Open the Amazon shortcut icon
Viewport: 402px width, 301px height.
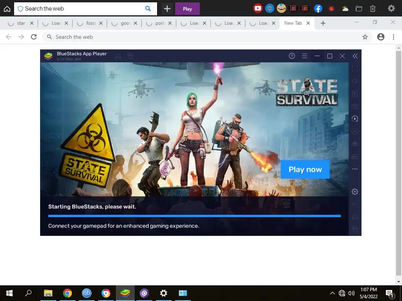pos(281,9)
